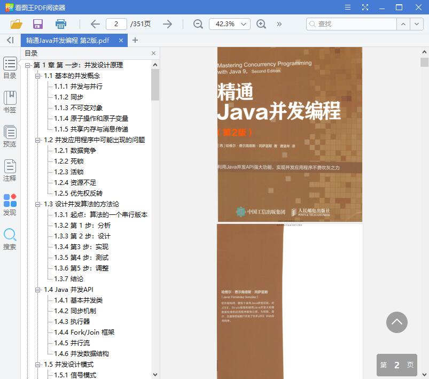
Task: Print the PDF with the printer icon
Action: (x=61, y=24)
